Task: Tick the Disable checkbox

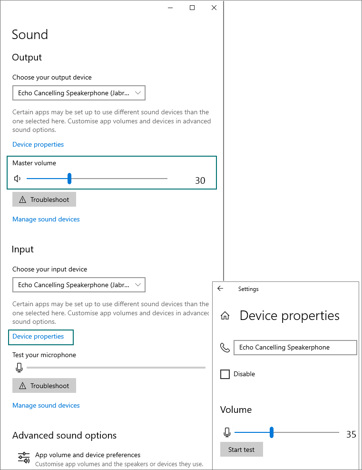Action: tap(225, 374)
